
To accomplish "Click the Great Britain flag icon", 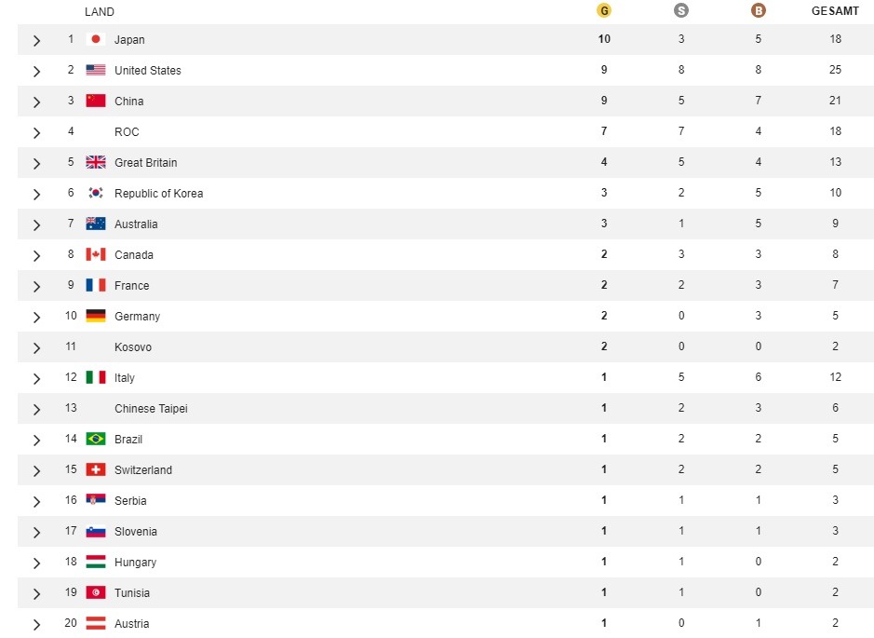I will click(96, 162).
